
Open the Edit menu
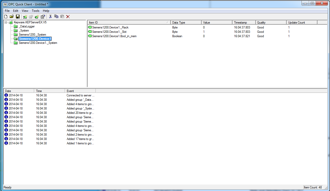16,11
